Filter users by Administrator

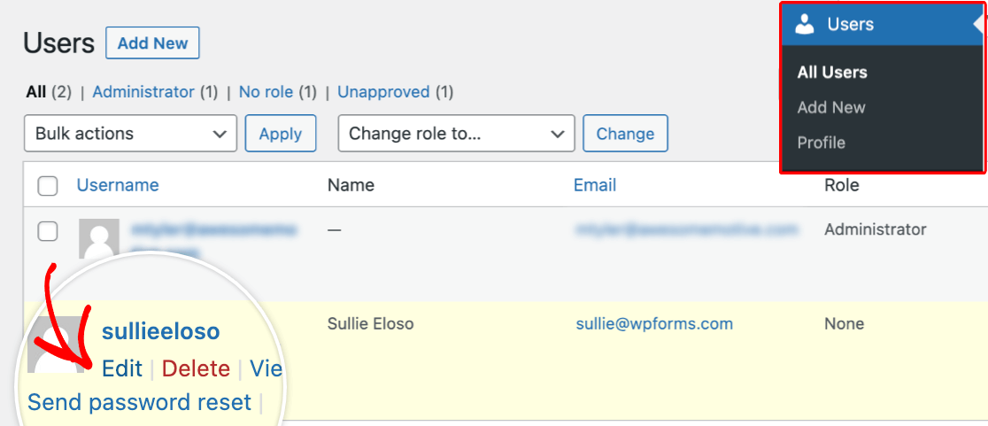143,92
